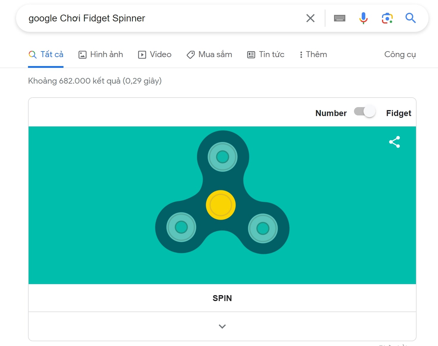
Task: Expand the spinner panel with the chevron
Action: 222,326
